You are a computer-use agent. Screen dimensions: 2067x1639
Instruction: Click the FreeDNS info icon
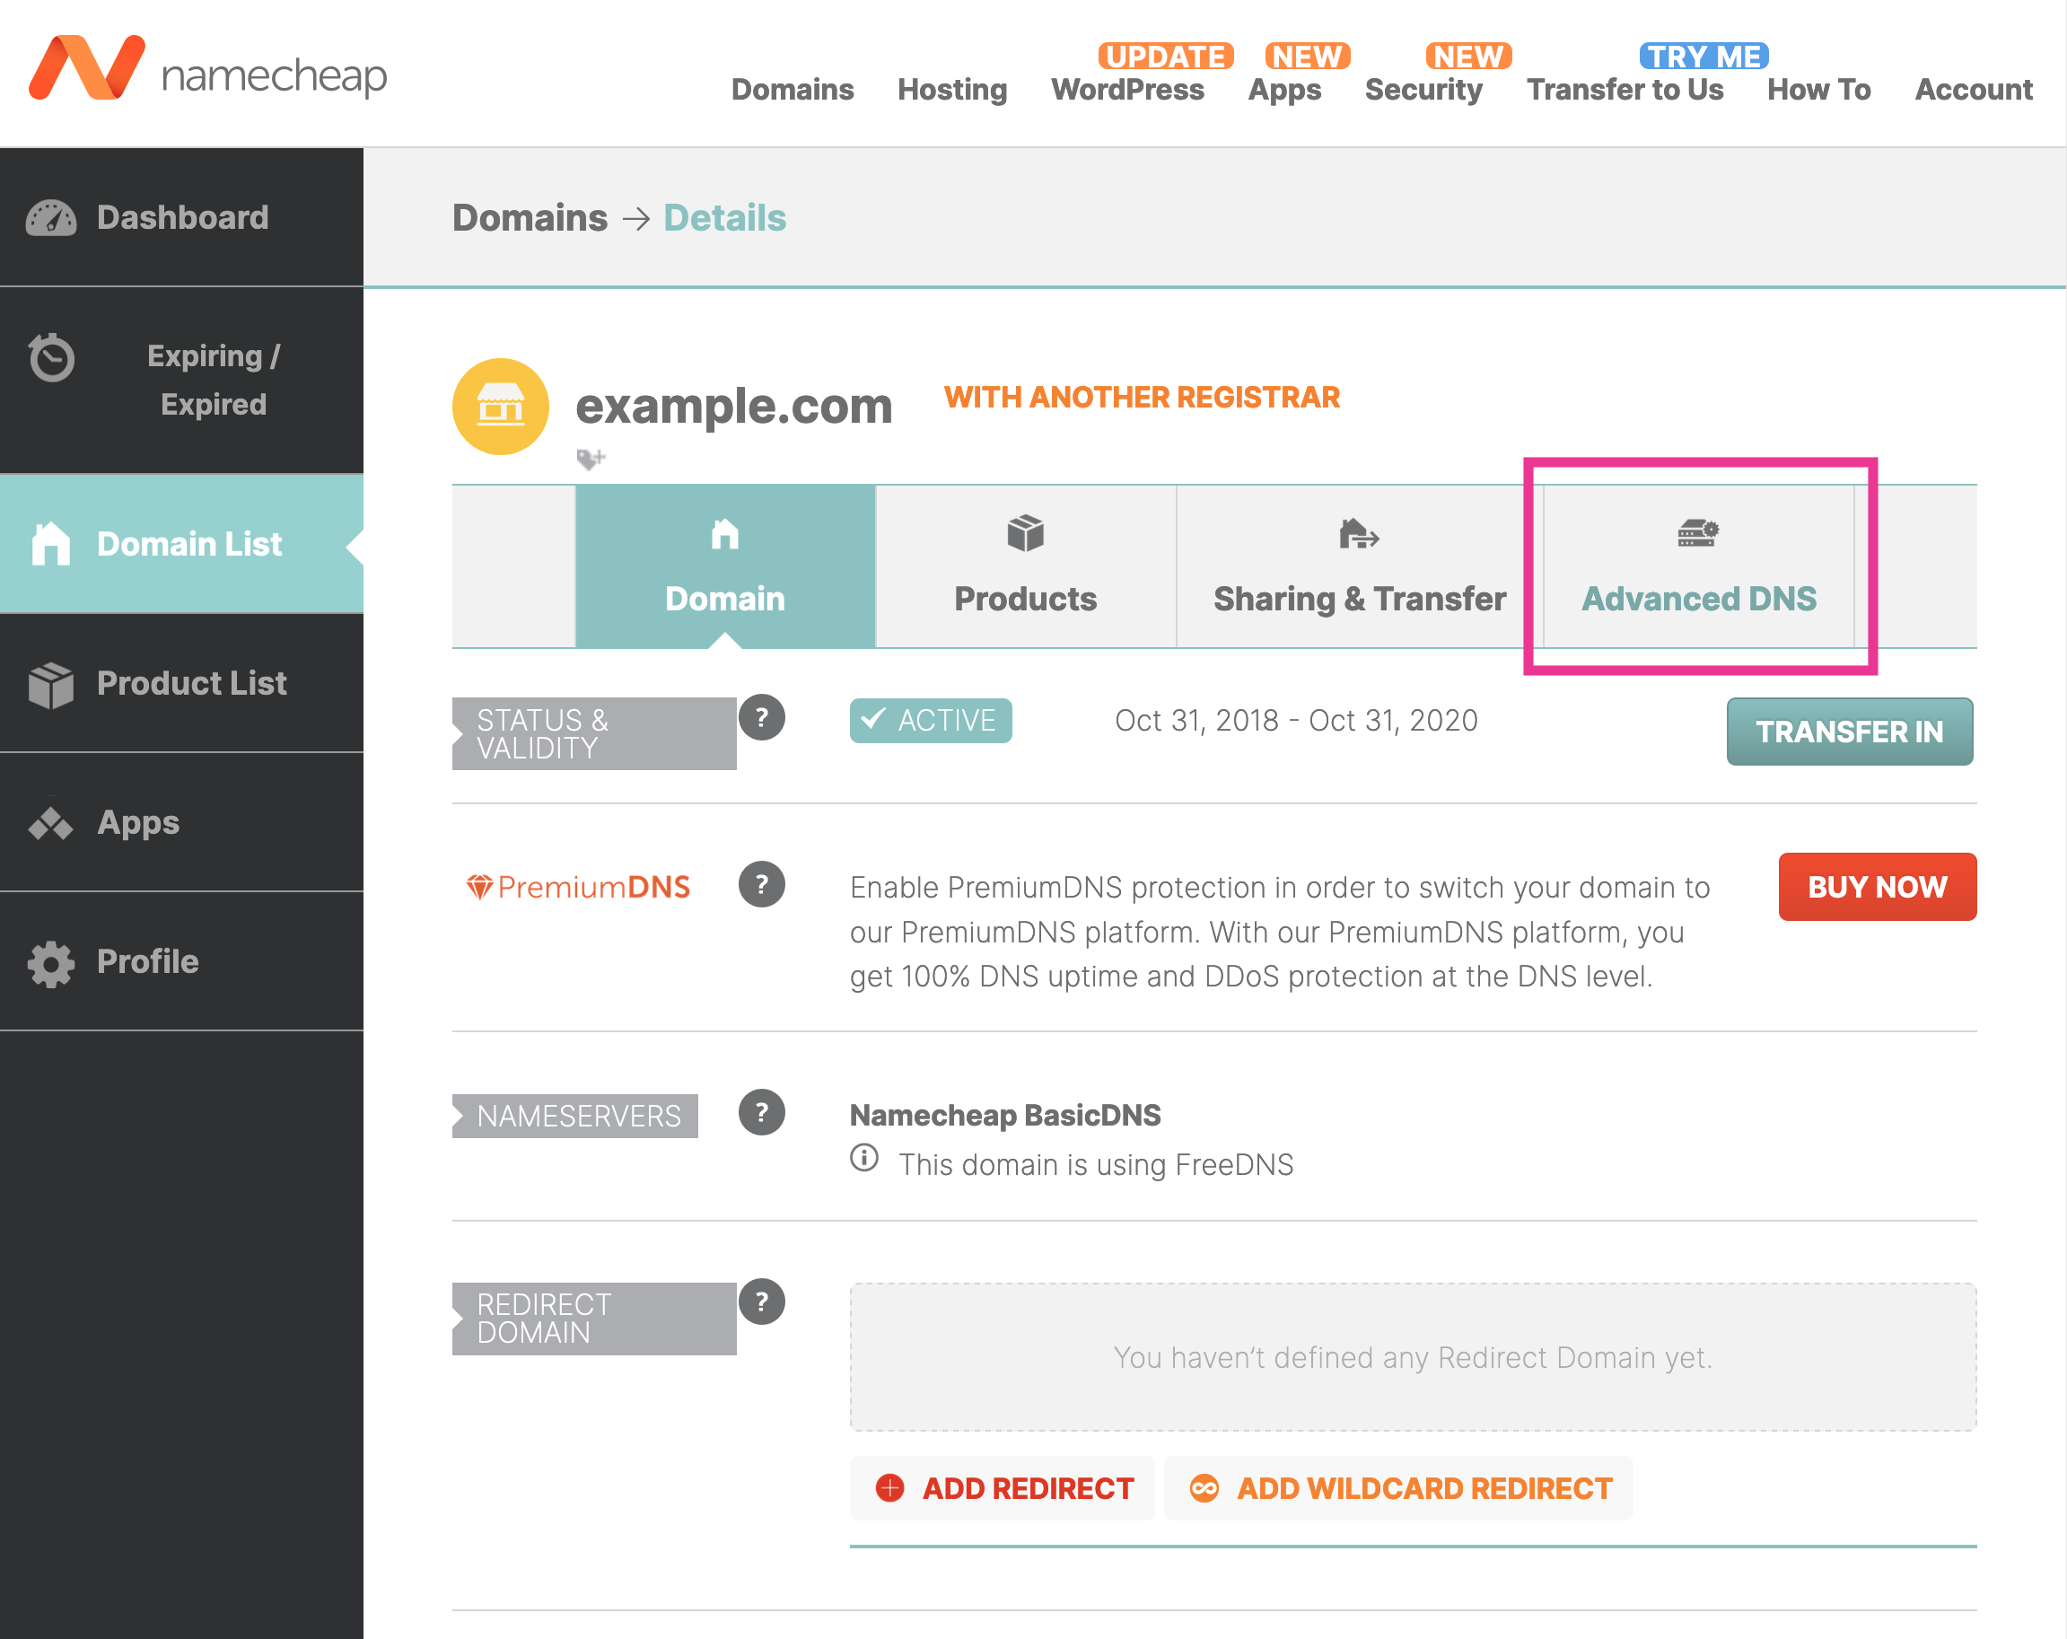click(x=863, y=1159)
